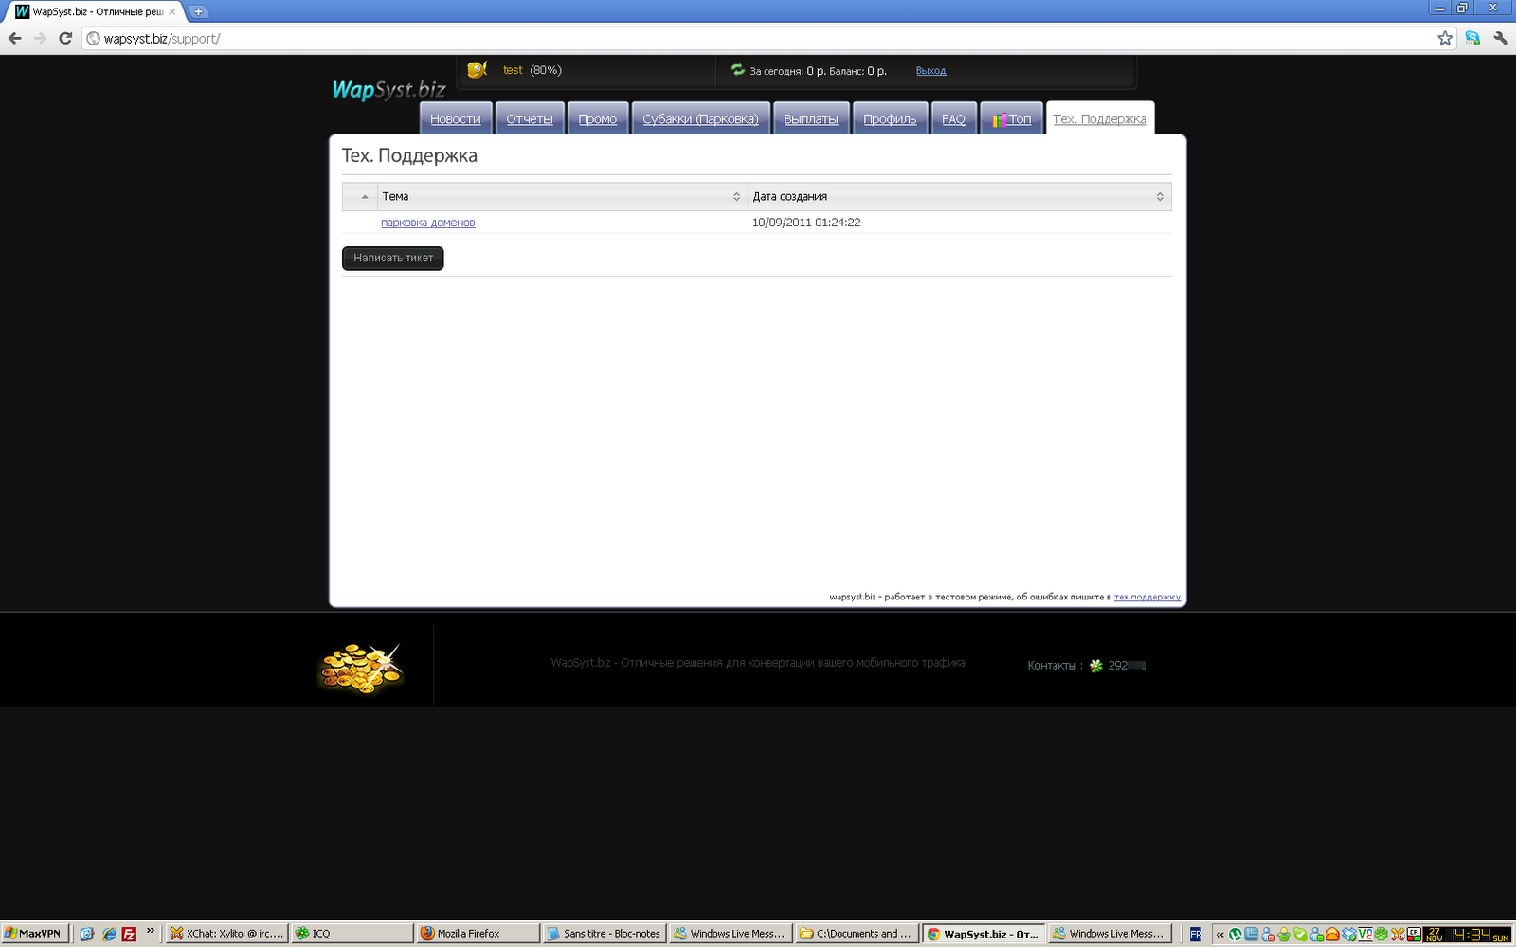Reload the wapsyst.biz page
This screenshot has height=947, width=1516.
(x=65, y=39)
